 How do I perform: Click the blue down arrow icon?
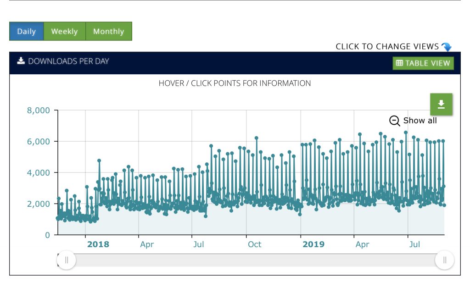pyautogui.click(x=446, y=47)
